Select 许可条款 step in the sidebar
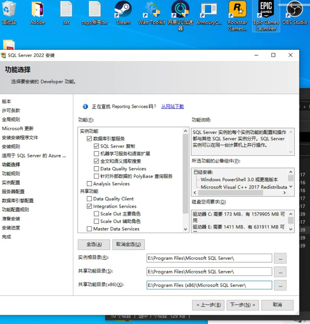This screenshot has height=324, width=310. (x=11, y=110)
